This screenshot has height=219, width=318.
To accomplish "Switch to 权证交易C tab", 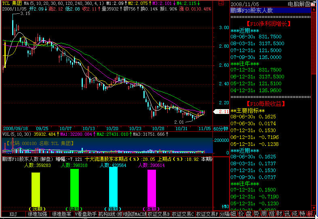I will (x=183, y=214).
